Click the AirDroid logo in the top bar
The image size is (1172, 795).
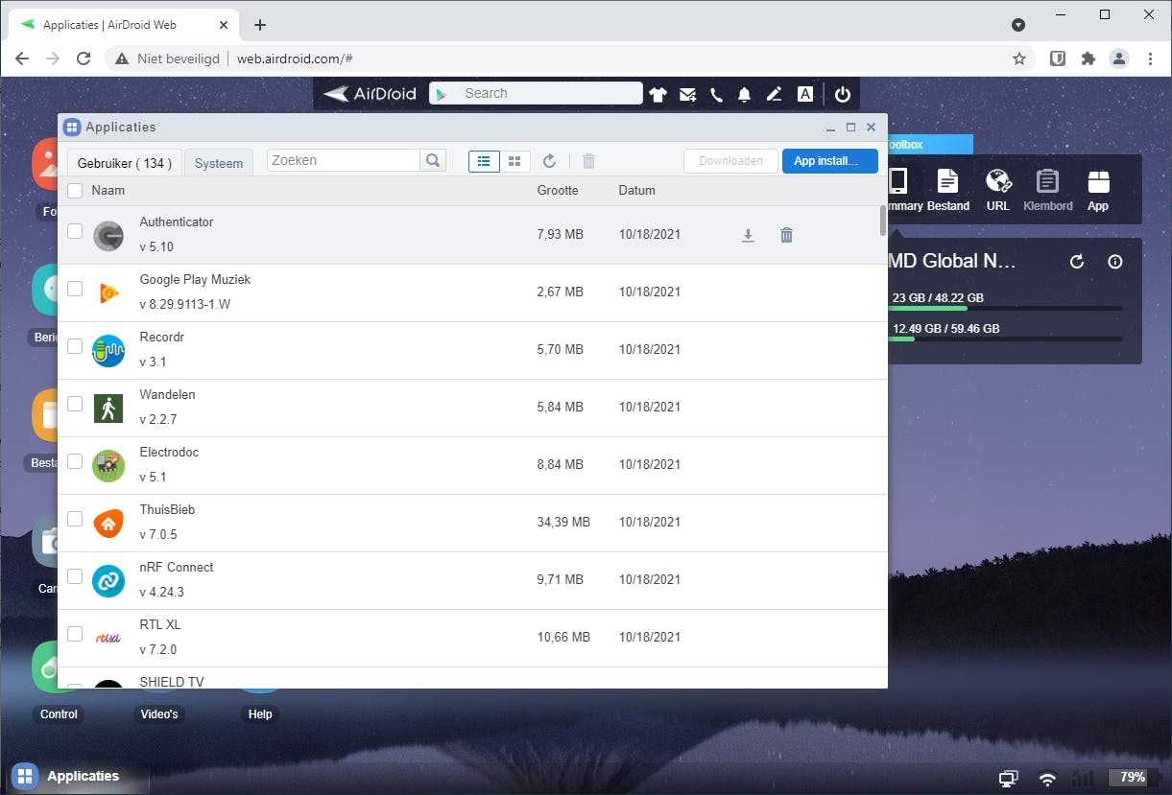[x=370, y=93]
